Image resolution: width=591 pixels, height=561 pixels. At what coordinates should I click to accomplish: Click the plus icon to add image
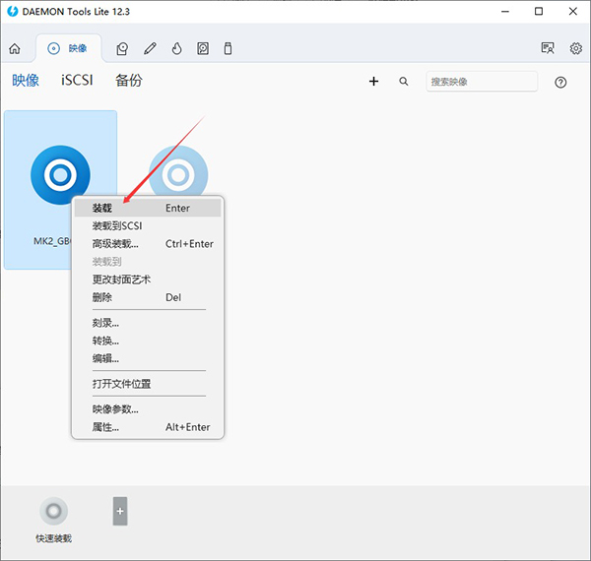click(373, 82)
